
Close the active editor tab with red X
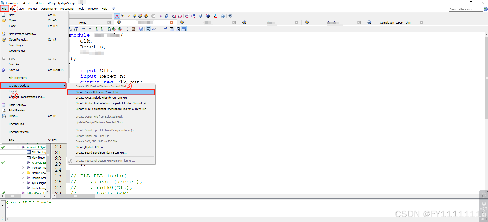coord(172,23)
